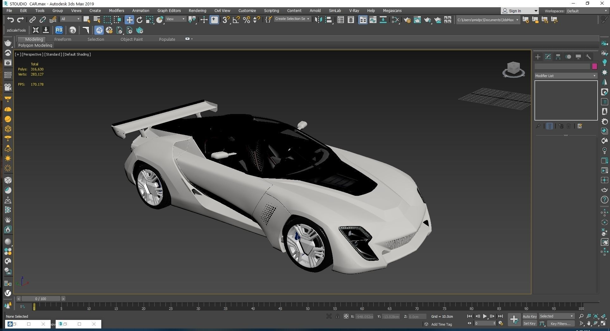Open the selection filter All dropdown
This screenshot has height=331, width=610.
70,19
